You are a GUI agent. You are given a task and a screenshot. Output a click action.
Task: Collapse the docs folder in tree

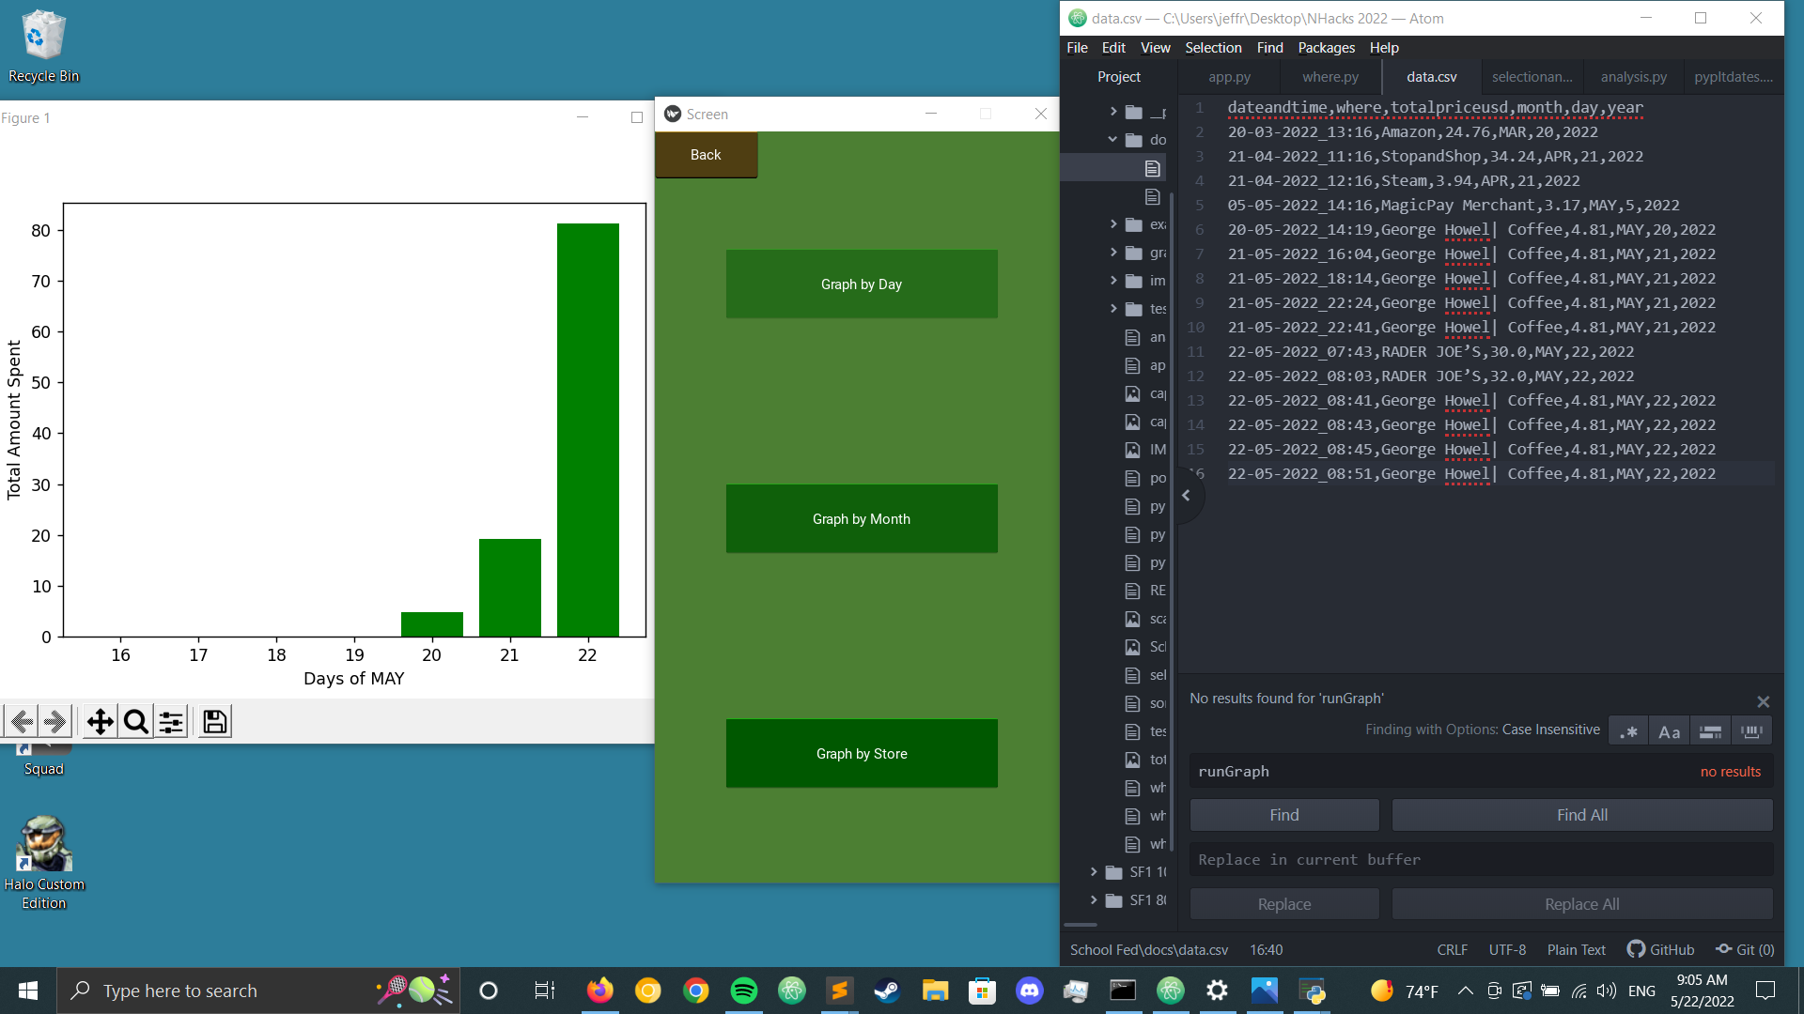coord(1113,139)
